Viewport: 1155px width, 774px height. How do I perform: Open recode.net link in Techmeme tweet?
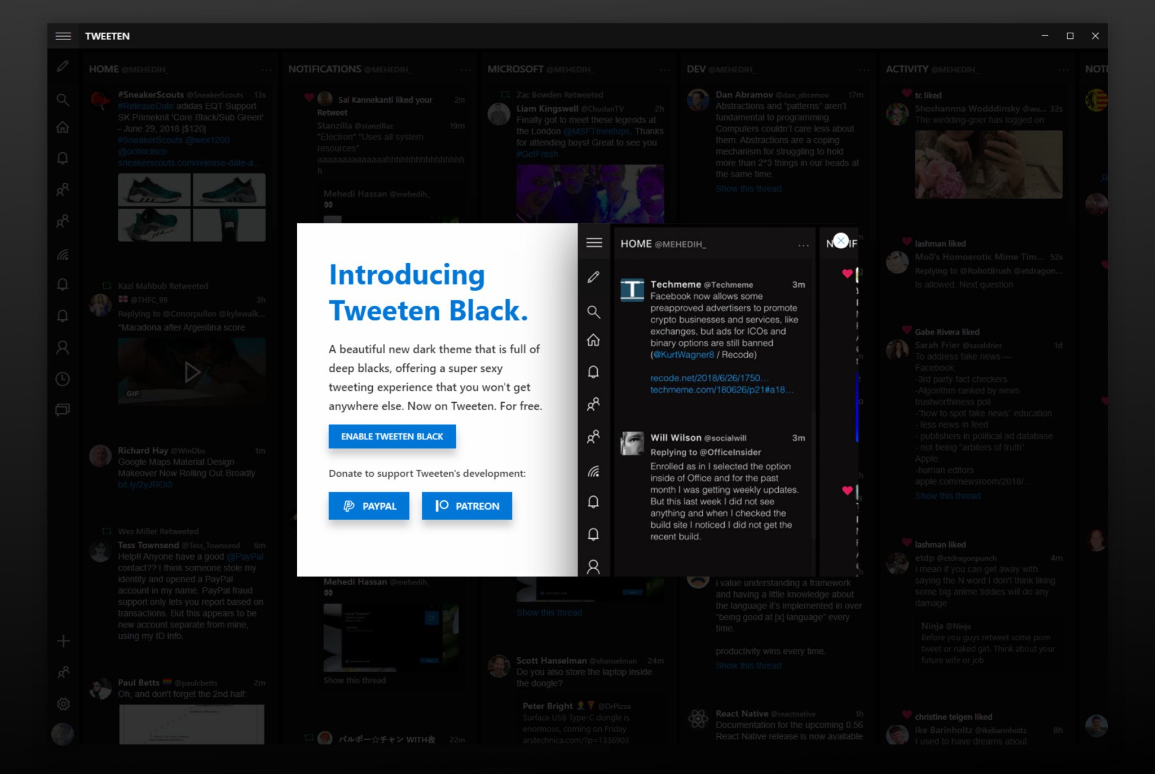[709, 378]
